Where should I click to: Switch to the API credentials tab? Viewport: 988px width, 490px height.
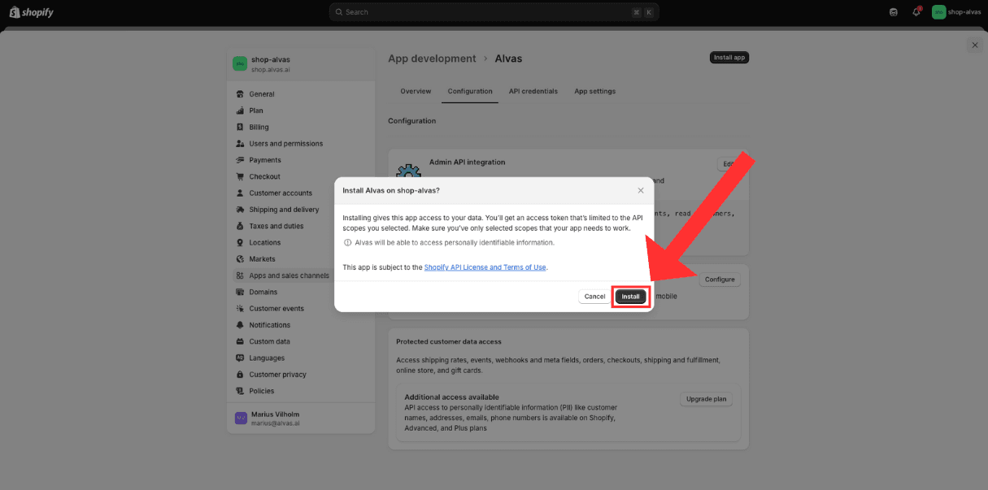(x=533, y=91)
